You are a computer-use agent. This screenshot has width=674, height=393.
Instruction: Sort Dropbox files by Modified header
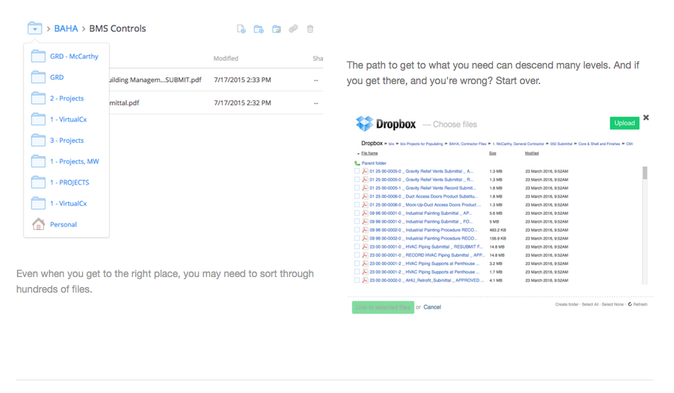[x=532, y=153]
